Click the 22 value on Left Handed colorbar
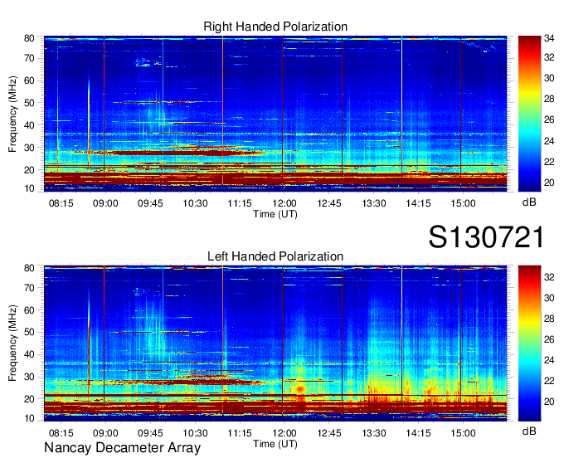 (x=549, y=381)
